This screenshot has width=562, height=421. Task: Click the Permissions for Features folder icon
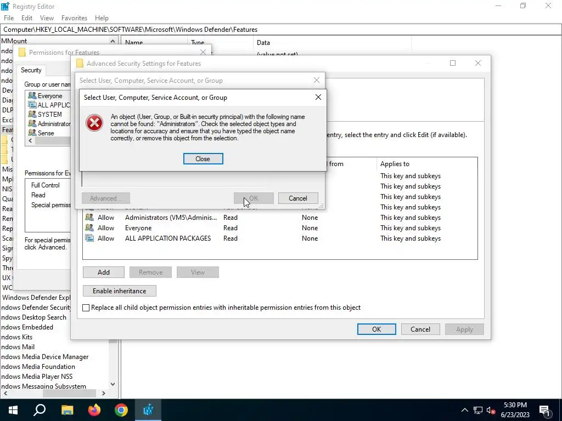pos(22,52)
